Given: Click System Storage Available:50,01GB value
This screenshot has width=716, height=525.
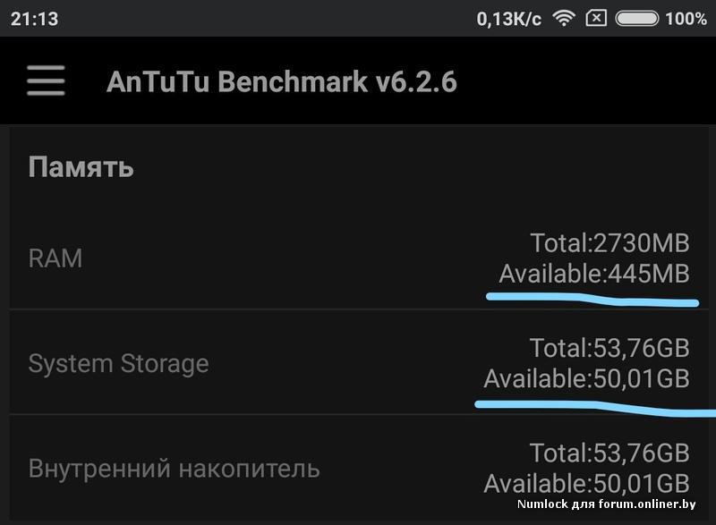Looking at the screenshot, I should pos(587,378).
